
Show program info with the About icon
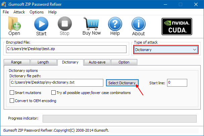[x=139, y=26]
